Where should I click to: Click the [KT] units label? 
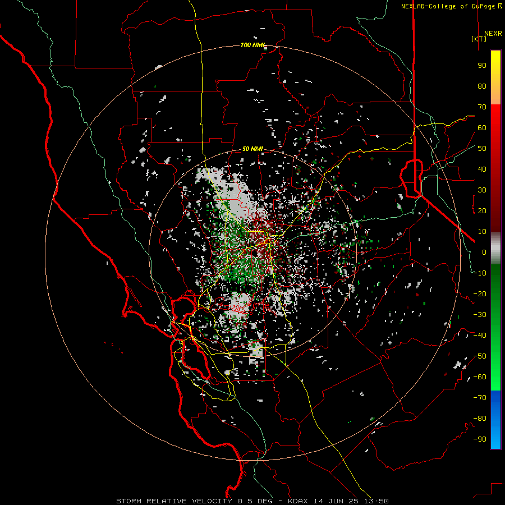pos(479,39)
